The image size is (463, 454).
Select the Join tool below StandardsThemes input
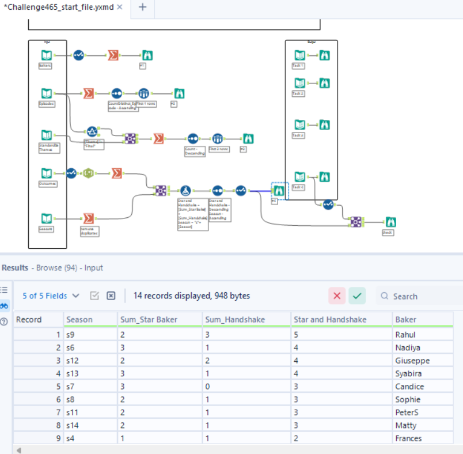[x=130, y=137]
